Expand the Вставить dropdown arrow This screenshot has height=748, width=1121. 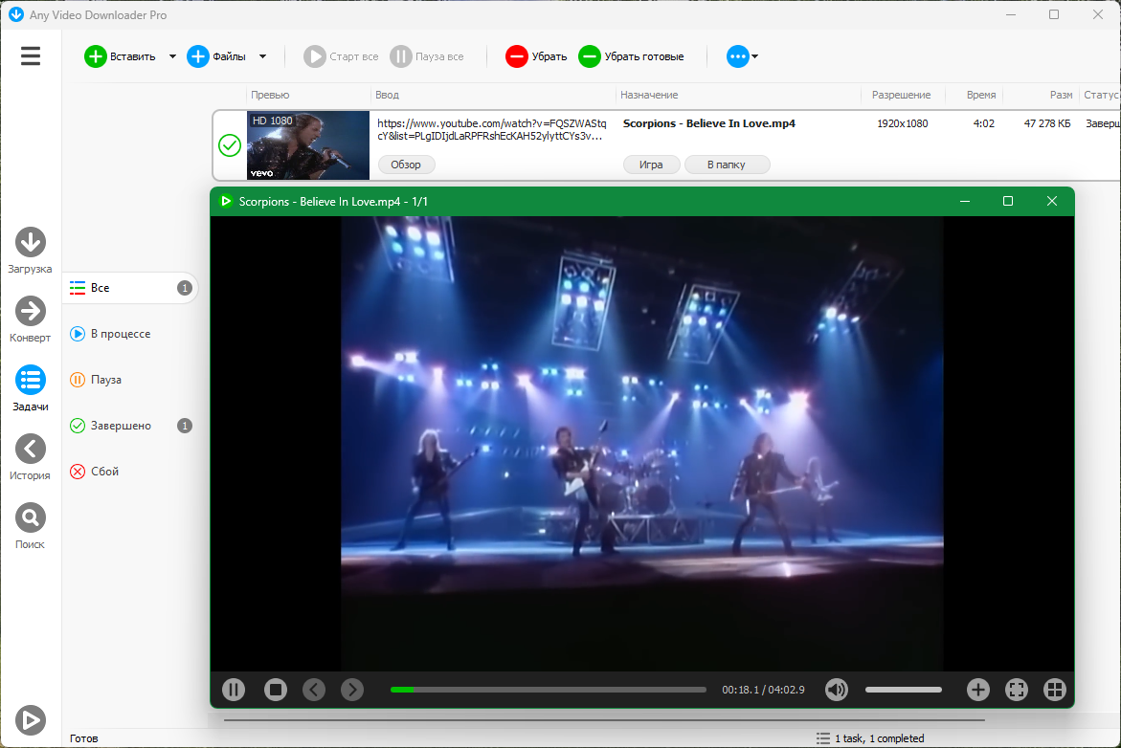point(172,56)
